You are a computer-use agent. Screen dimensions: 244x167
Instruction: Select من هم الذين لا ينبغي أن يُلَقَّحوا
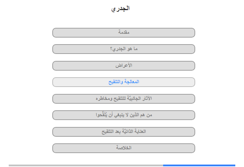pos(124,115)
